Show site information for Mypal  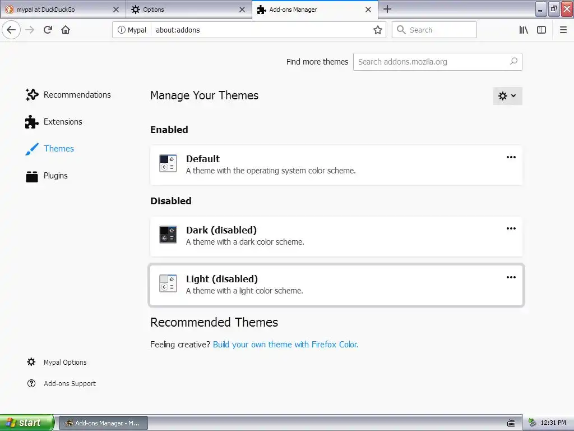[x=121, y=30]
